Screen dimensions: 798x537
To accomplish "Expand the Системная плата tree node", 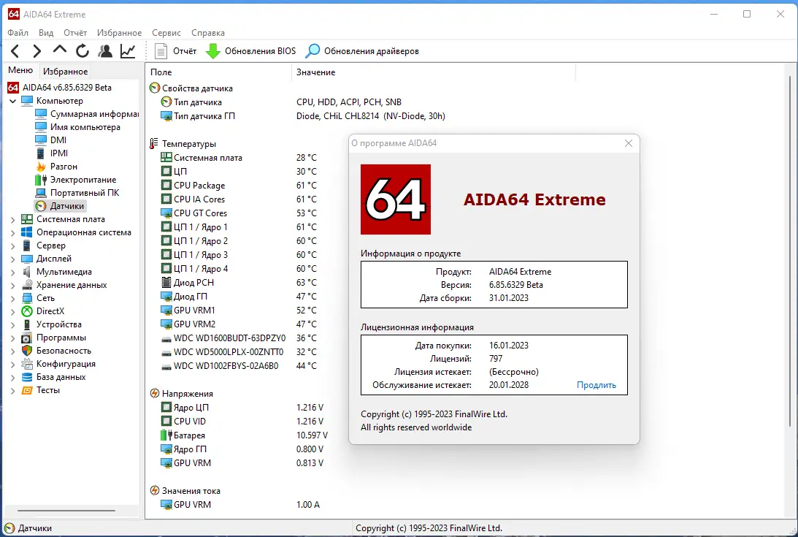I will coord(12,220).
